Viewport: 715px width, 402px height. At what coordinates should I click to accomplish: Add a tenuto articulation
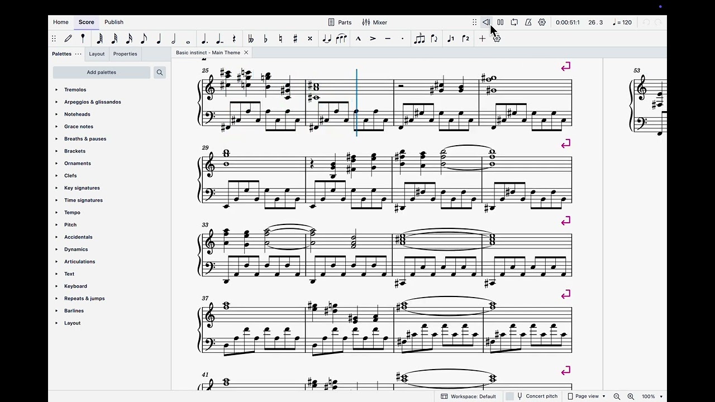click(388, 39)
